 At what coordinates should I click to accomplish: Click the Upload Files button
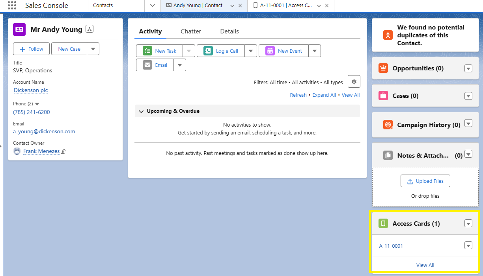[x=425, y=181]
